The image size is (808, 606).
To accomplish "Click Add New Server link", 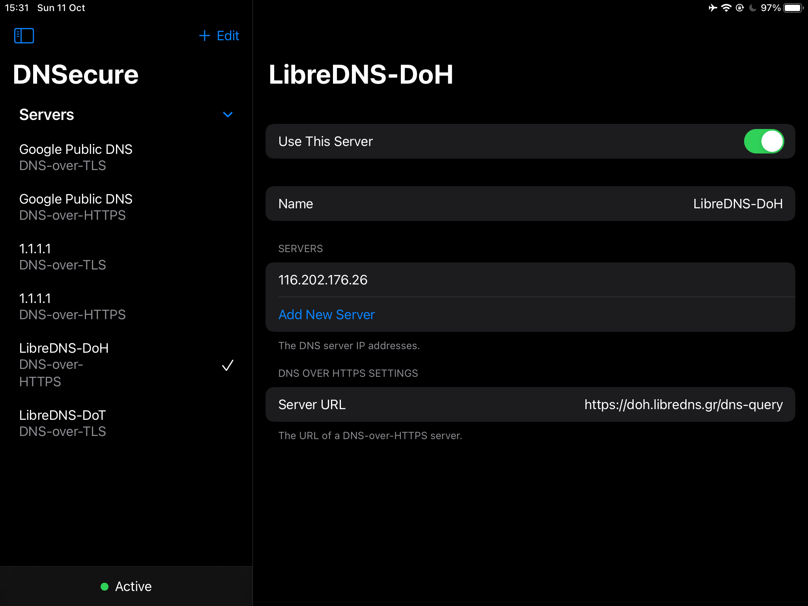I will (x=326, y=314).
